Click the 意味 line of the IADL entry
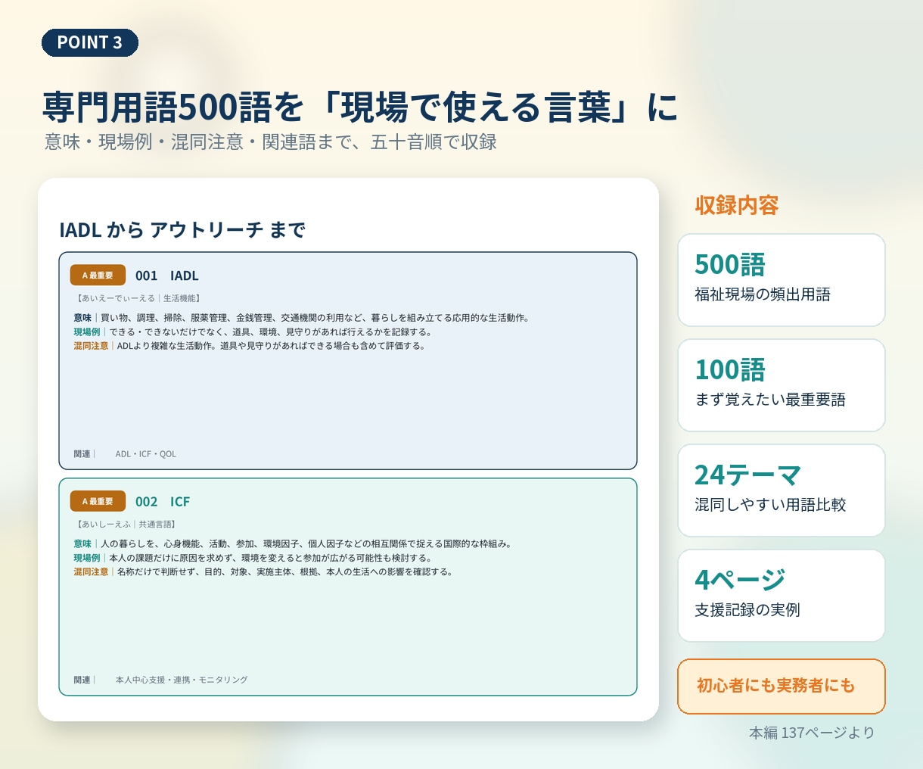The image size is (923, 769). click(x=303, y=318)
